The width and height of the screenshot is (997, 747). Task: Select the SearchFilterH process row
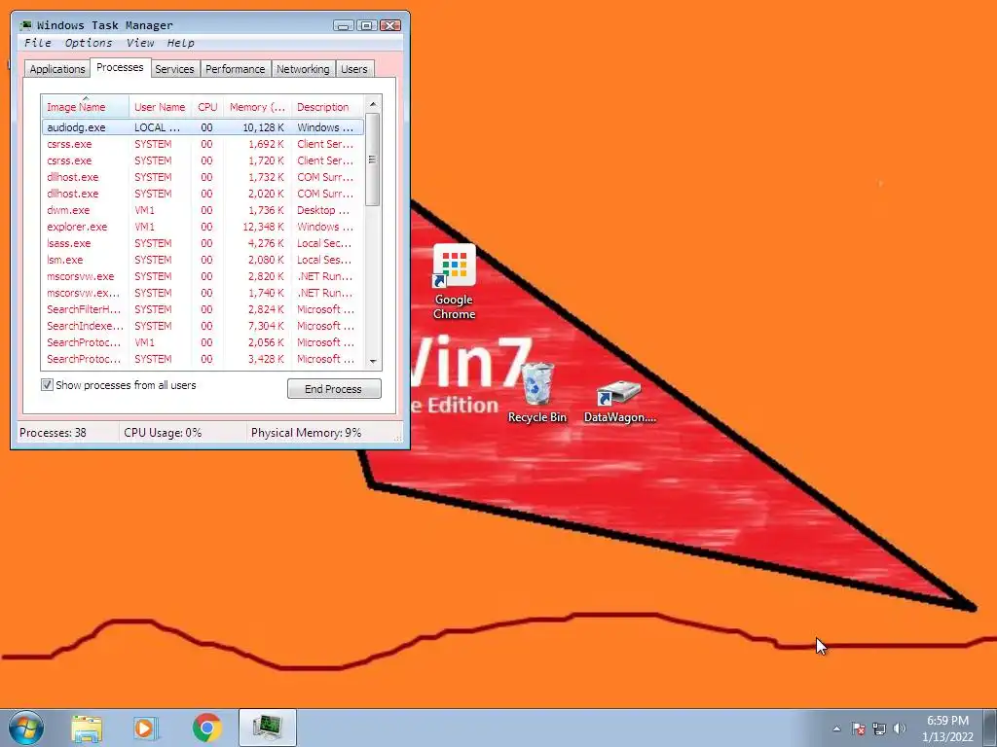coord(203,309)
